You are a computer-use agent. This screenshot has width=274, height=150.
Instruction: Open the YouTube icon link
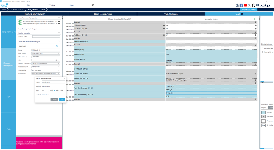245,5
